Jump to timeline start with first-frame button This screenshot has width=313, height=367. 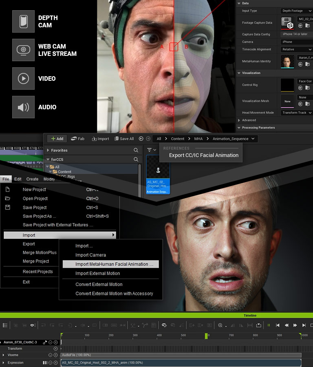[x=278, y=325]
